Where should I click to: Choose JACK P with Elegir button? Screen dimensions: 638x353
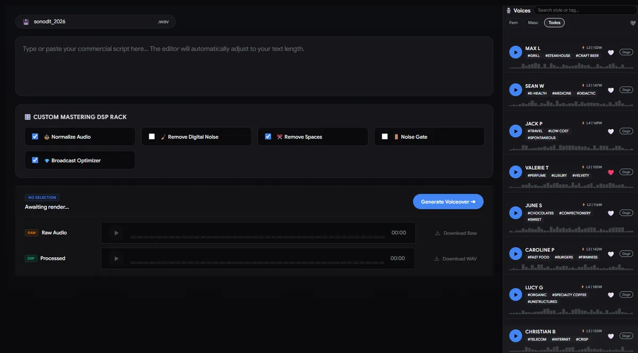(626, 131)
